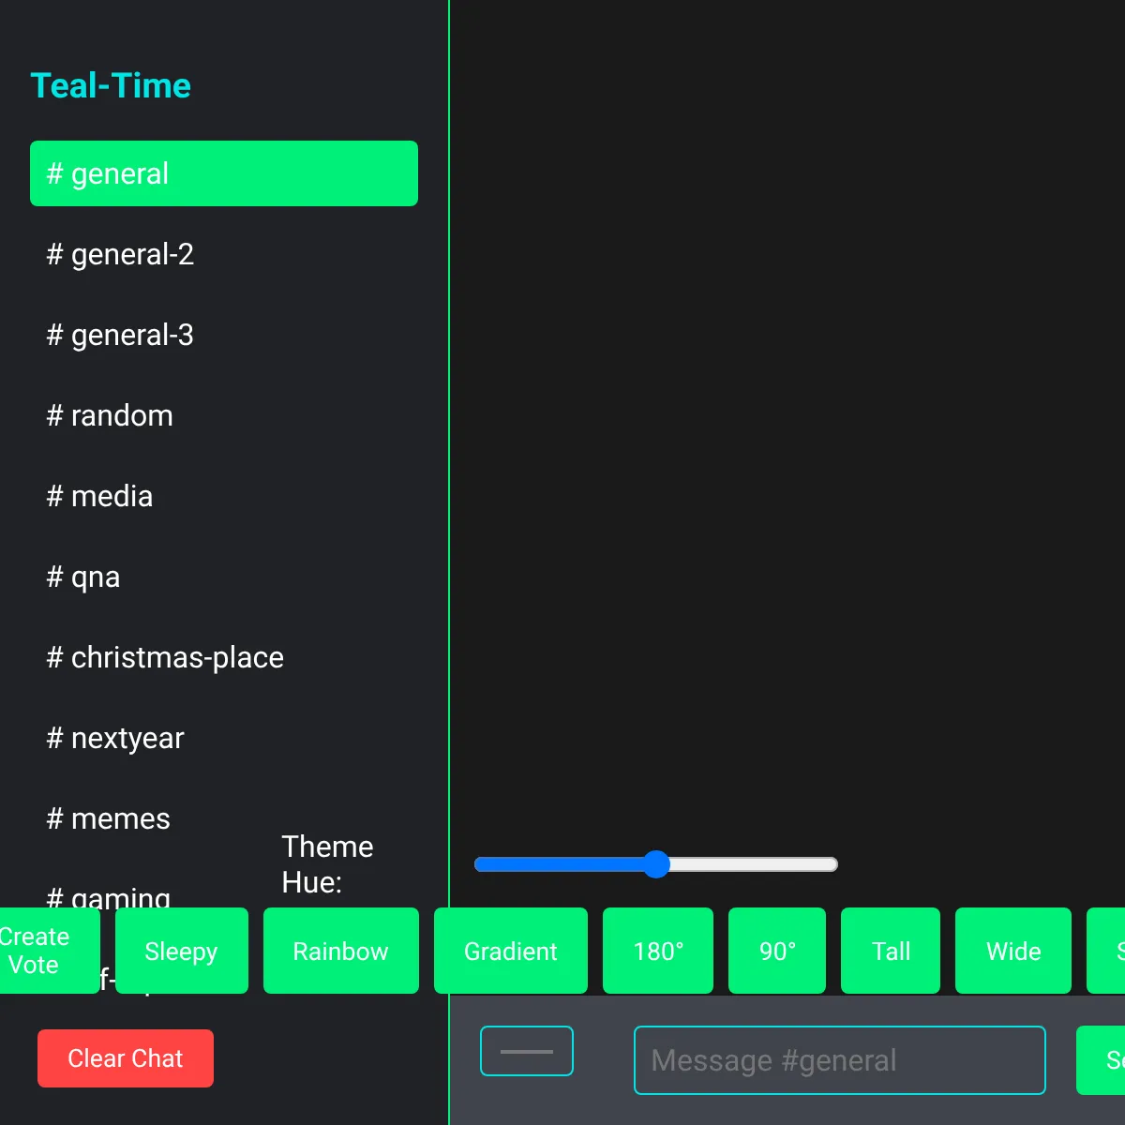Click the Theme Hue slider
This screenshot has height=1125, width=1125.
tap(656, 864)
